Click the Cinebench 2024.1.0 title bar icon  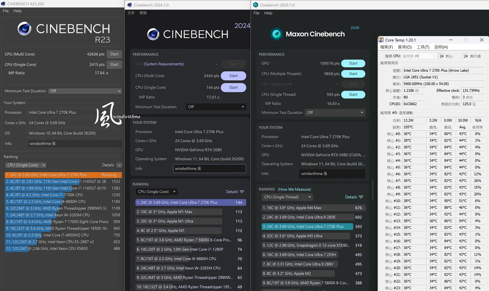(130, 5)
